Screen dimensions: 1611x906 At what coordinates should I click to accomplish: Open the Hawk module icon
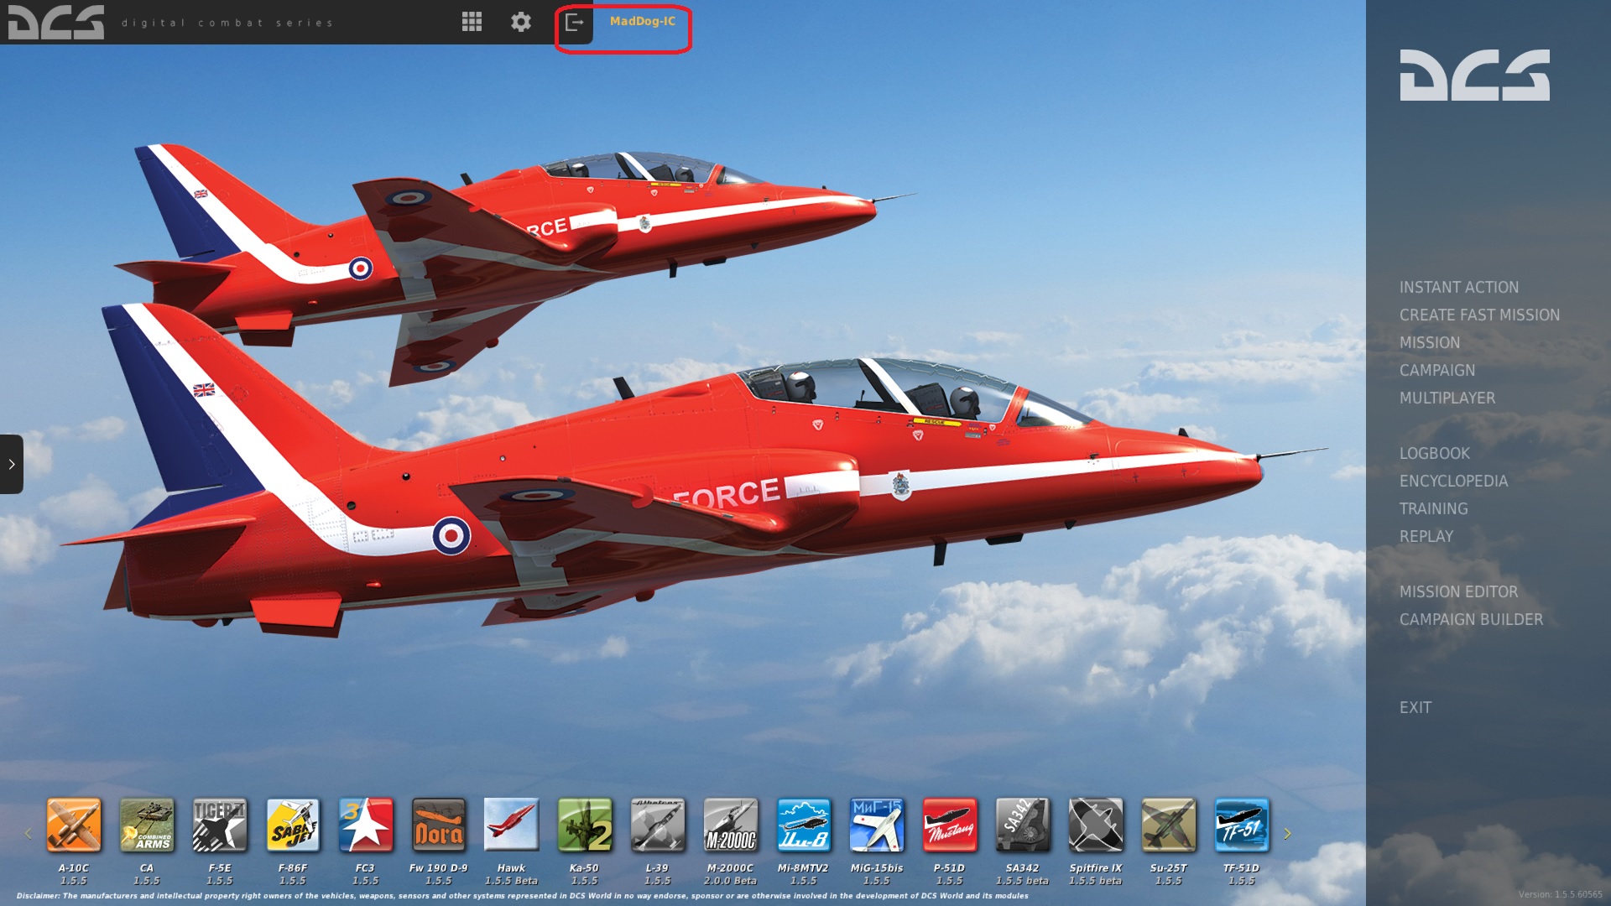(x=512, y=825)
